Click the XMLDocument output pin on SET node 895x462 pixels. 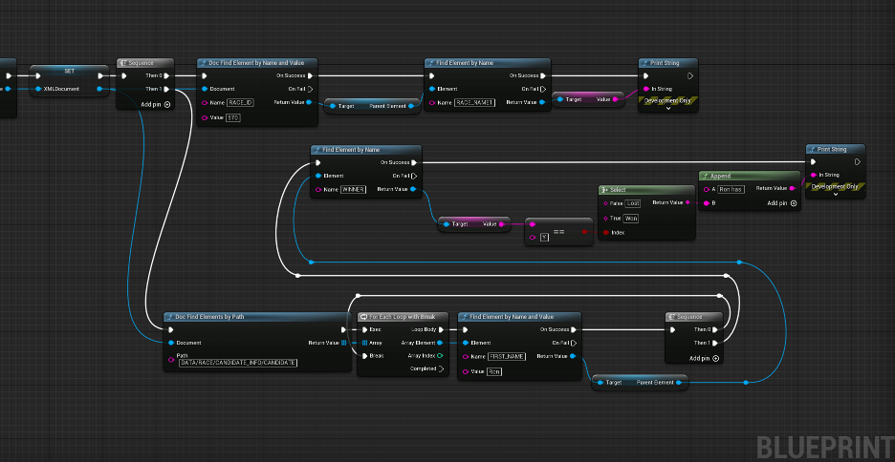tap(100, 89)
